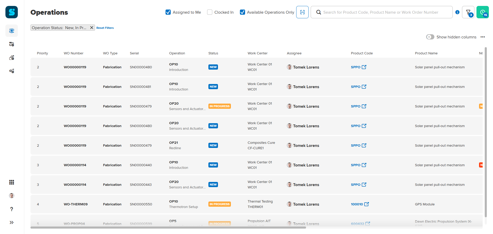Viewport: 493px width, 234px height.
Task: Open the apps grid icon in sidebar
Action: click(x=12, y=182)
